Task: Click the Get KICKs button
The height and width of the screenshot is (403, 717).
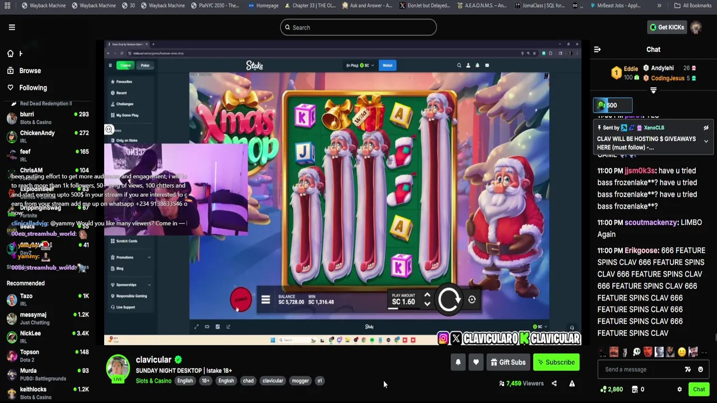Action: pos(667,27)
